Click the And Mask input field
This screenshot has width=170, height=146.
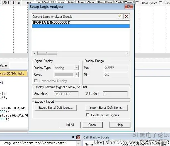(66, 94)
